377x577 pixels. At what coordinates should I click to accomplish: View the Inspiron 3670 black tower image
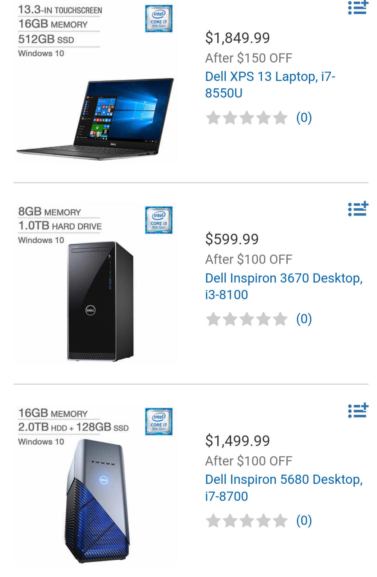pyautogui.click(x=101, y=301)
